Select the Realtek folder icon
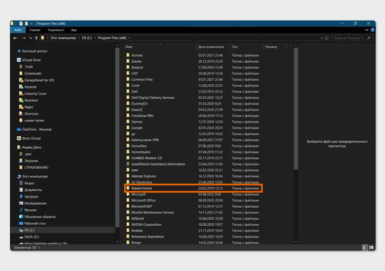This screenshot has width=385, height=271. click(x=128, y=230)
